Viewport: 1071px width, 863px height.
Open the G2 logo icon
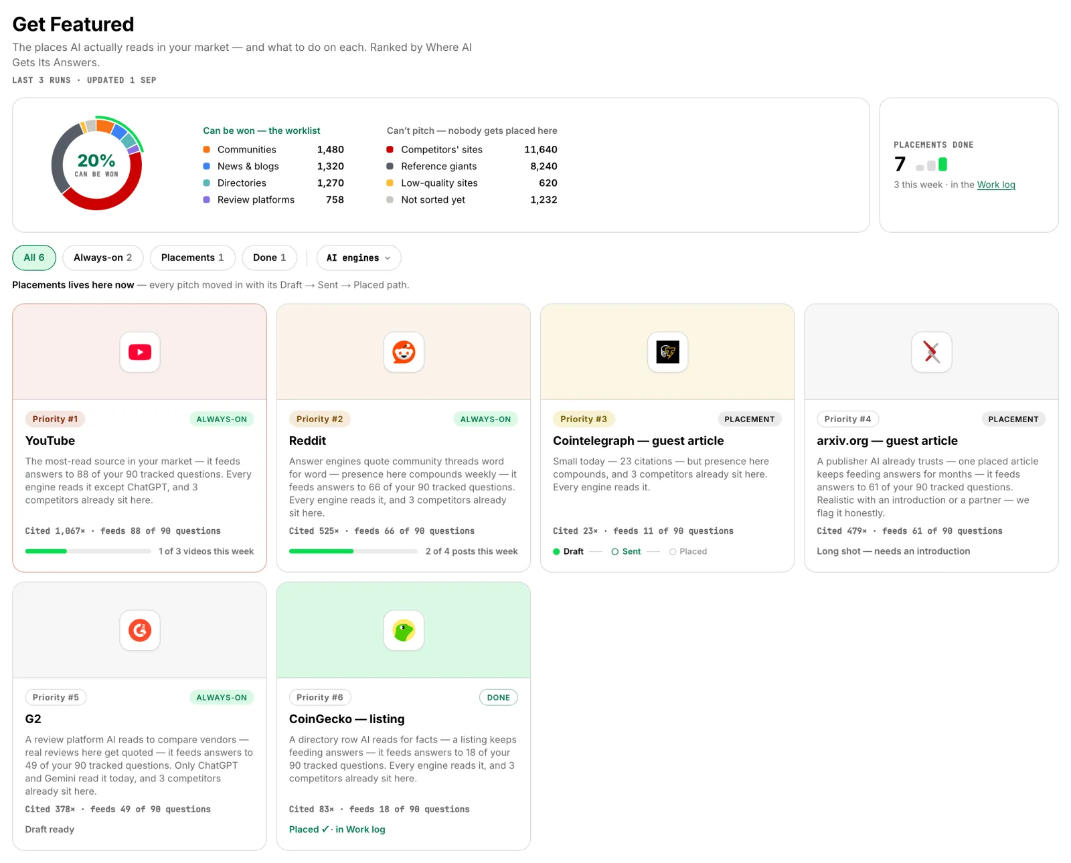(140, 630)
